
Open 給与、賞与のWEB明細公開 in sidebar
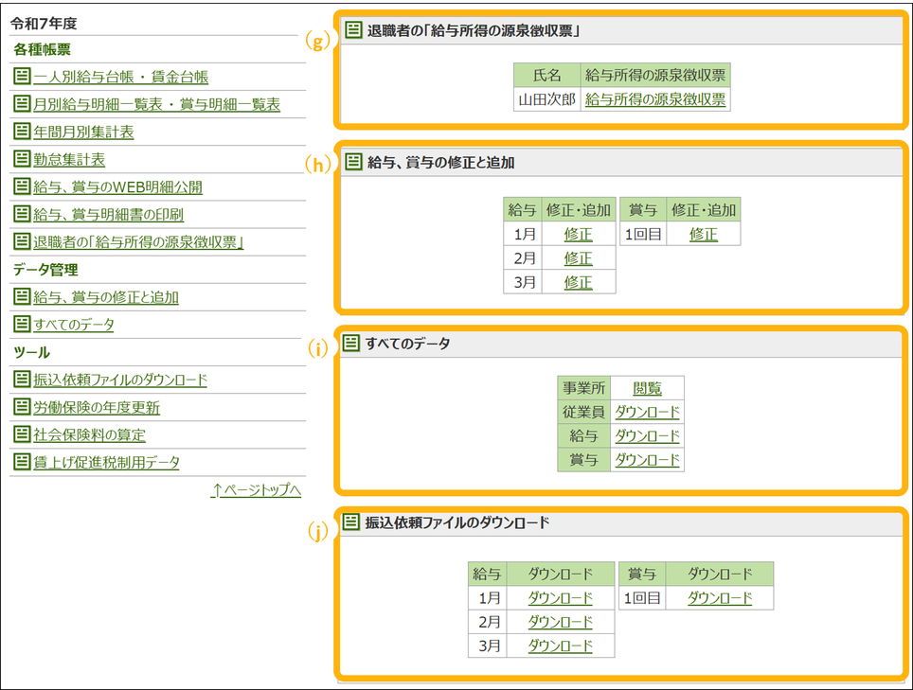(117, 187)
